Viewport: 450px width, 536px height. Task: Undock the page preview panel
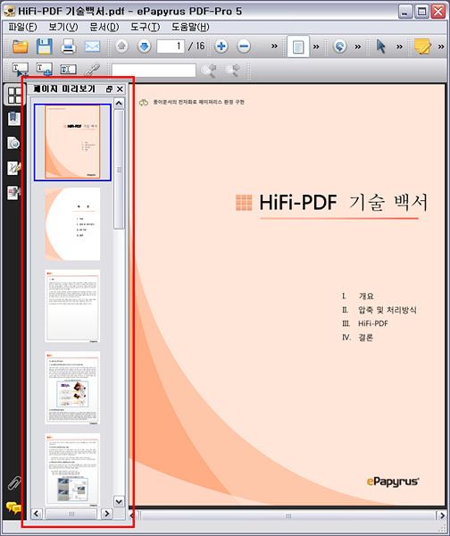[109, 89]
